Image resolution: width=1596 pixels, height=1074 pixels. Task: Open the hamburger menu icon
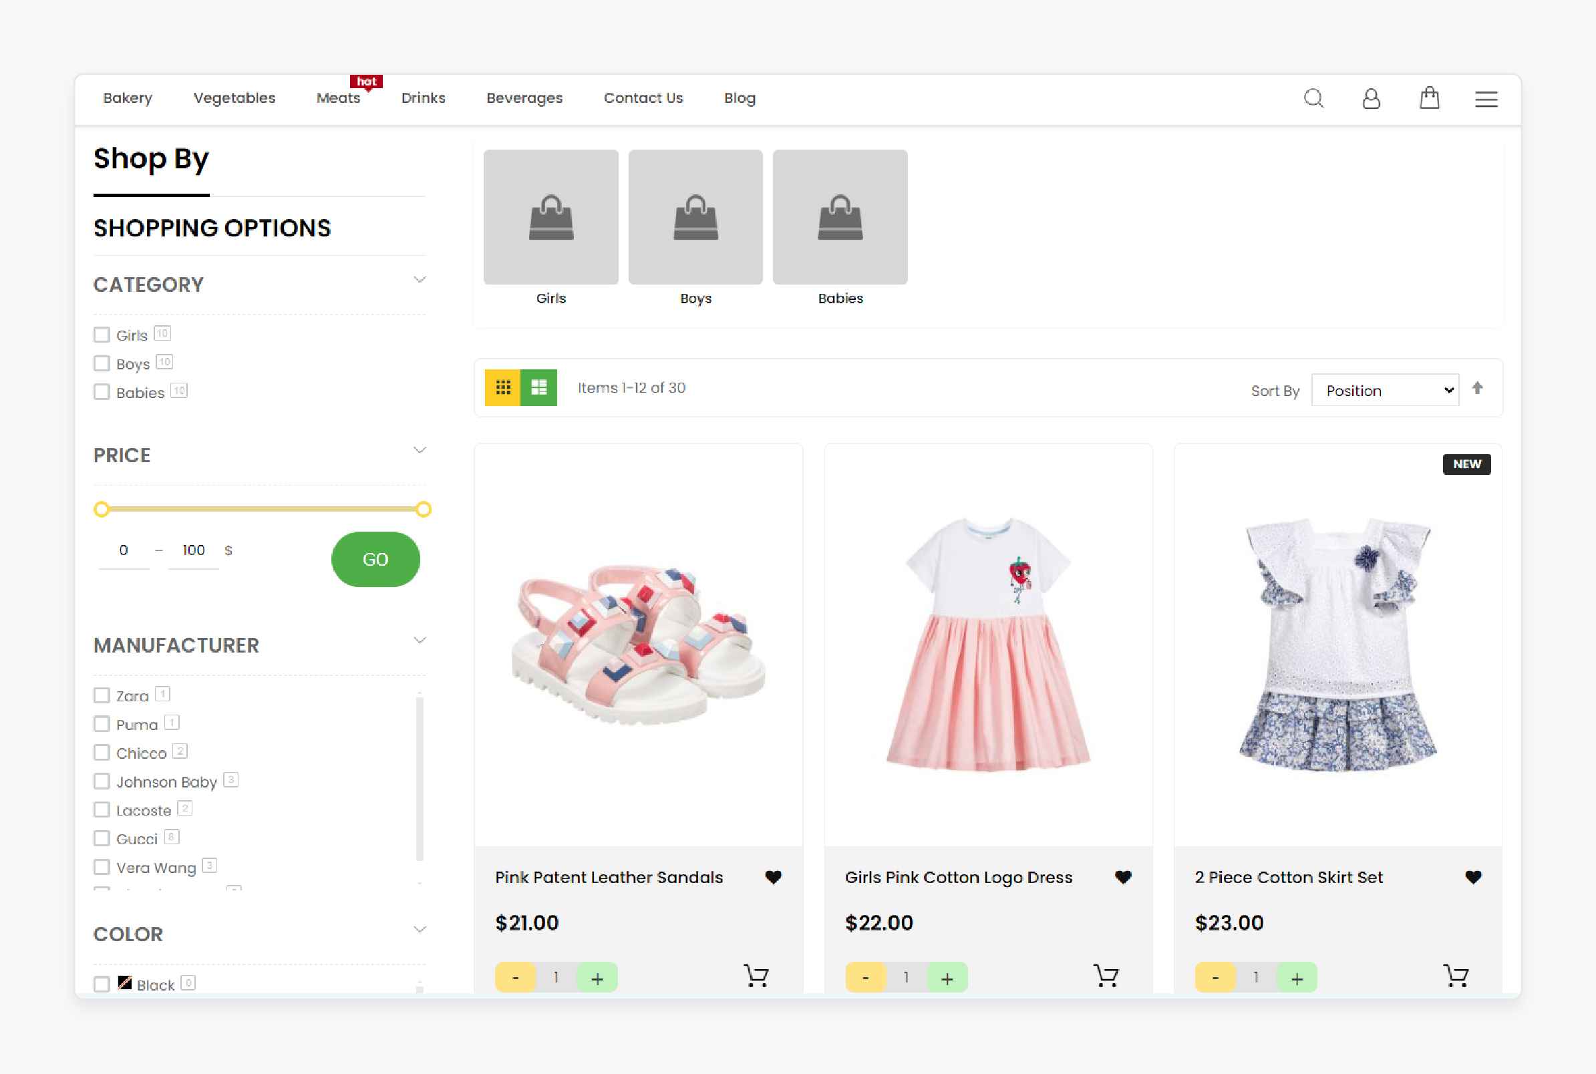coord(1486,100)
